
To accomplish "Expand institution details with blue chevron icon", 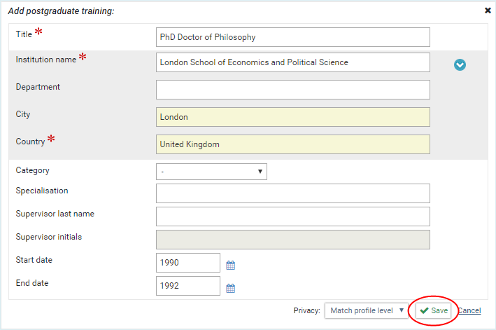I will click(460, 64).
